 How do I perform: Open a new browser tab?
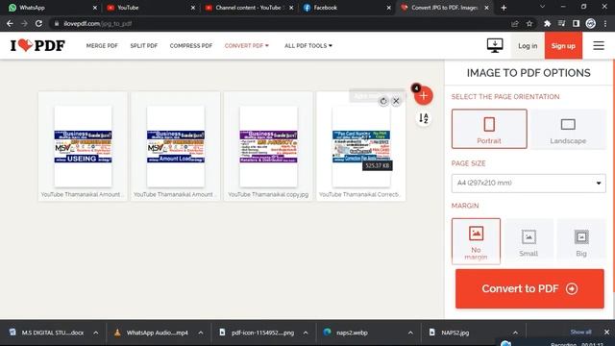(504, 8)
